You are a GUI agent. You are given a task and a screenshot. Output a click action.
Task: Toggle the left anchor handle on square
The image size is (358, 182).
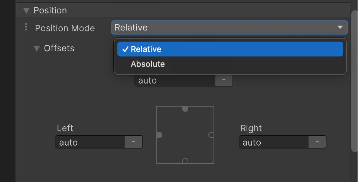click(159, 135)
